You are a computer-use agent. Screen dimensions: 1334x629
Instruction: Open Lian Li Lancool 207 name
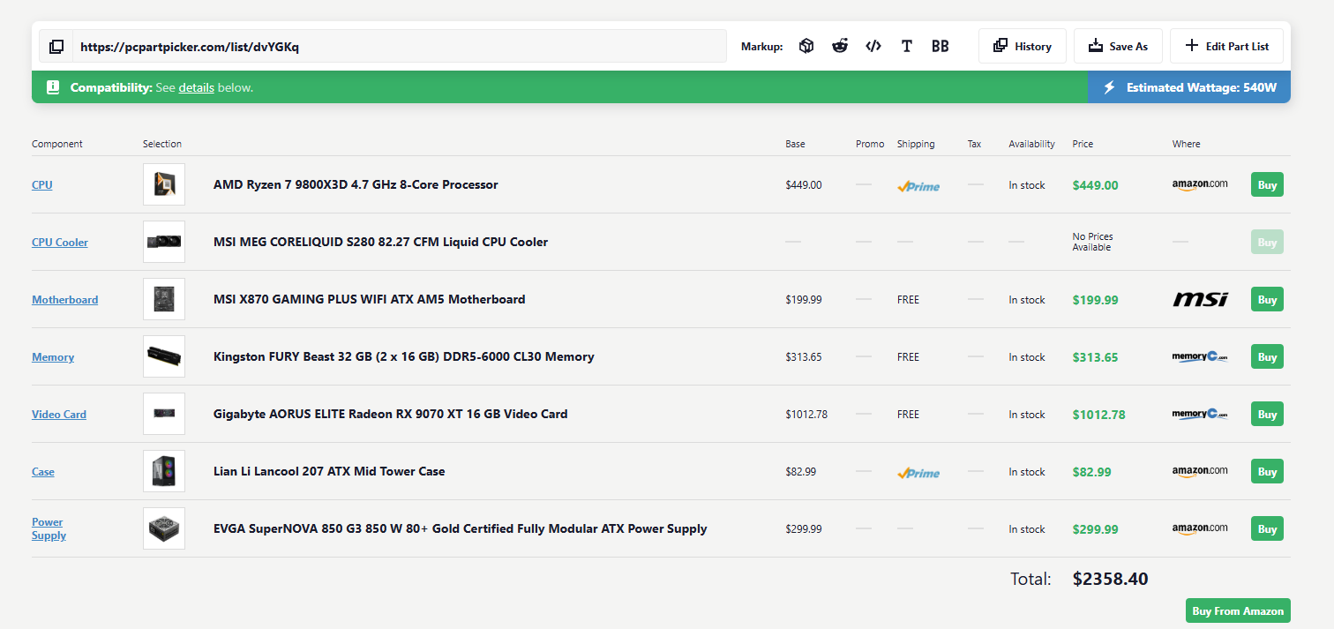329,471
